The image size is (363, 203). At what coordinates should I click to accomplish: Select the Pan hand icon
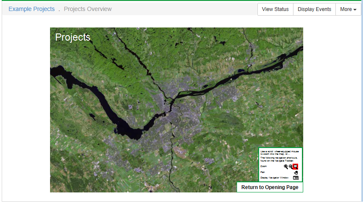[296, 172]
